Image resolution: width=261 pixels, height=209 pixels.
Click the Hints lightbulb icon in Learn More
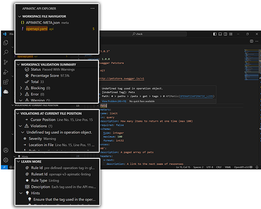[x=27, y=193]
